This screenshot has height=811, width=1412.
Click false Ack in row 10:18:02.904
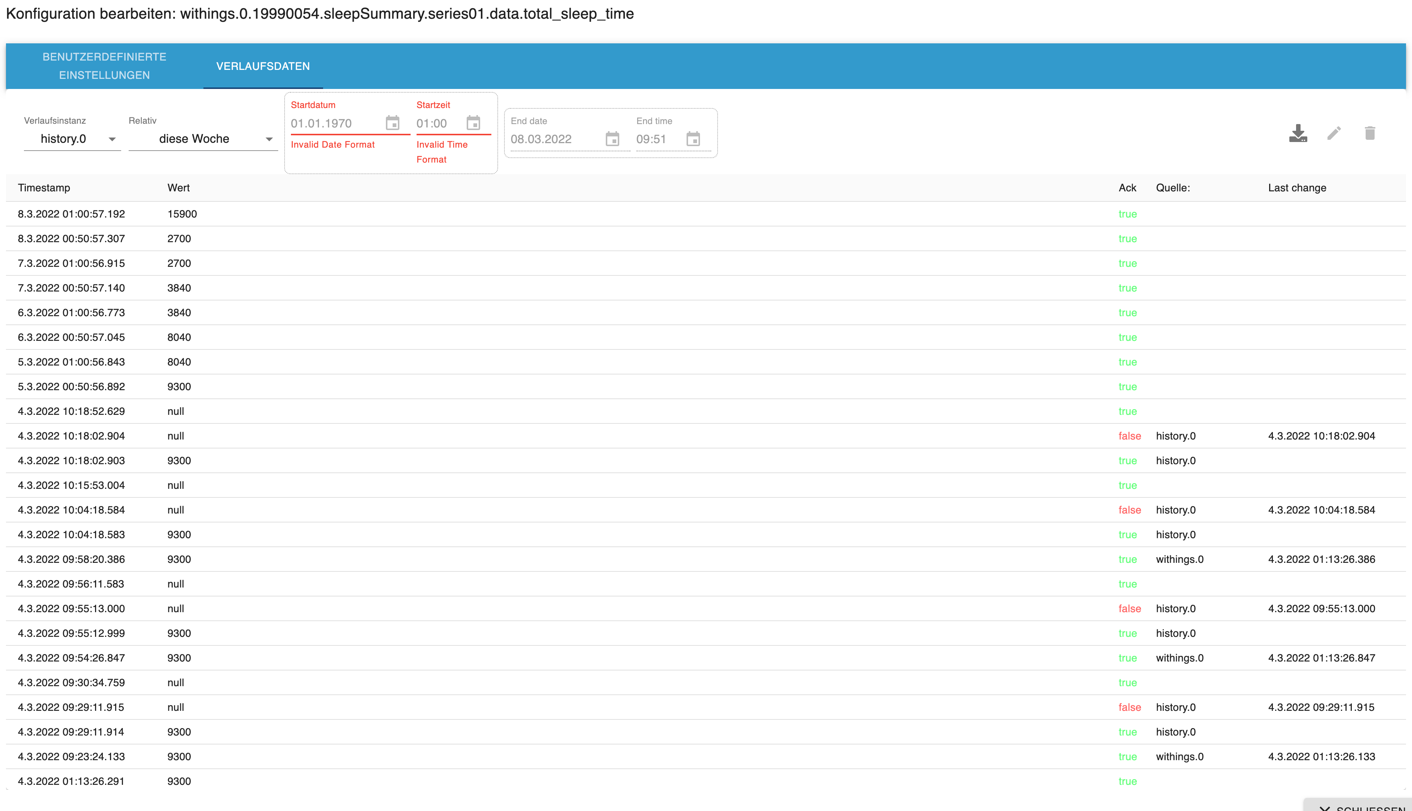click(x=1130, y=435)
